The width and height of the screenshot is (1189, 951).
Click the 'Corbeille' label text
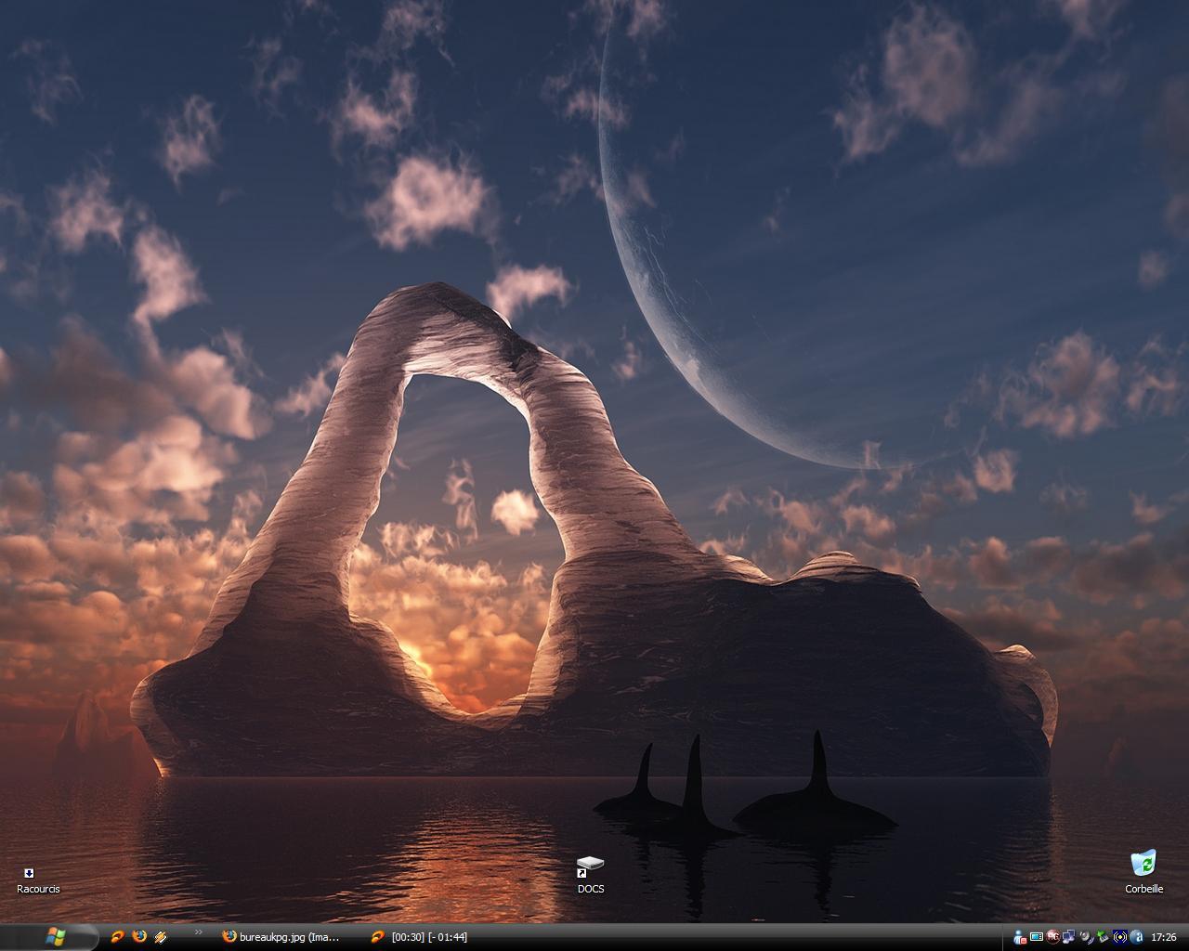click(x=1144, y=889)
